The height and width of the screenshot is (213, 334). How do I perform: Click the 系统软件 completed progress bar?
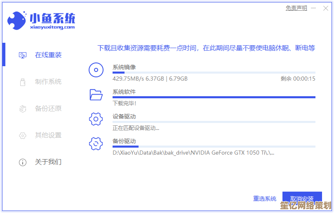pos(214,97)
